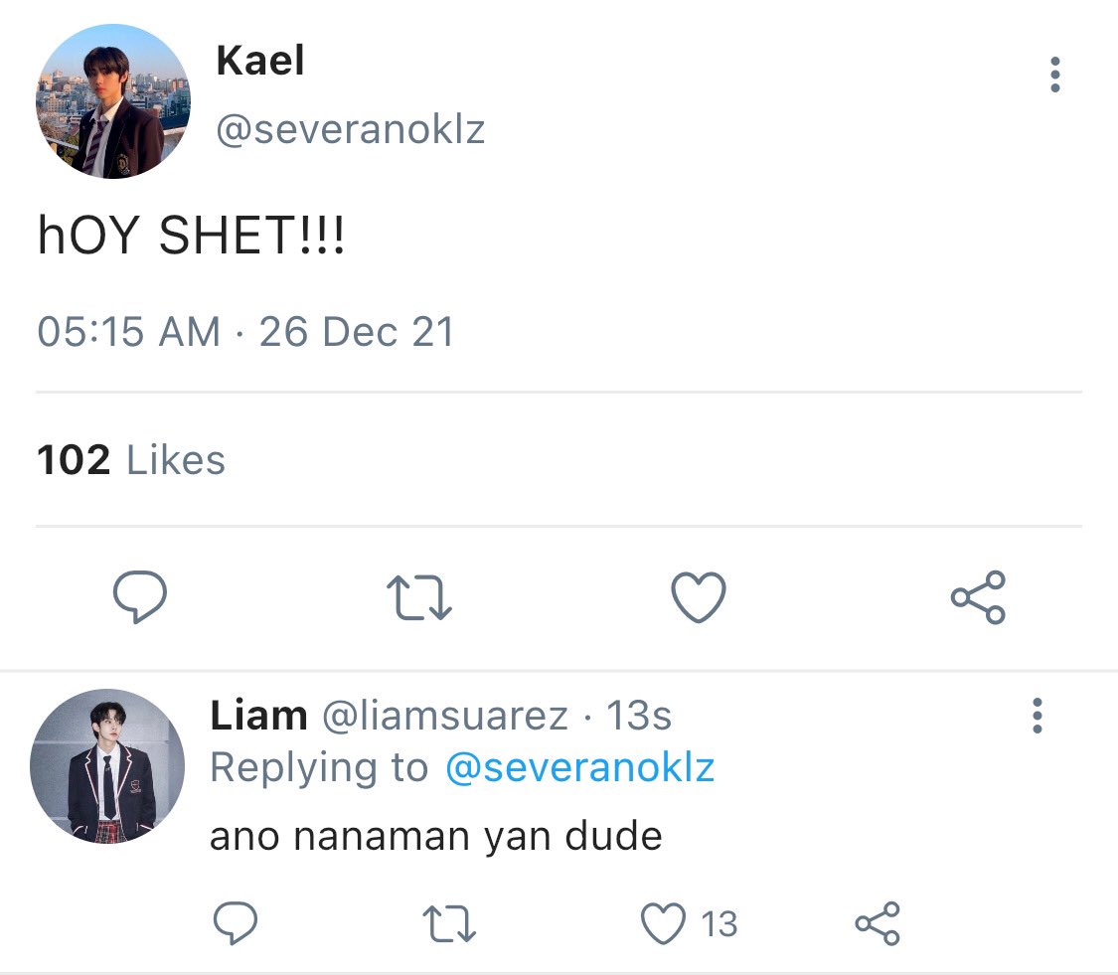Open the Liam display name
Viewport: 1118px width, 975px height.
(258, 716)
